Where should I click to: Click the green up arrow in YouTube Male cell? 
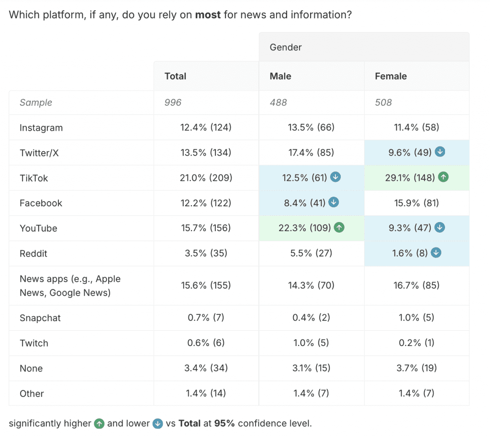(339, 228)
